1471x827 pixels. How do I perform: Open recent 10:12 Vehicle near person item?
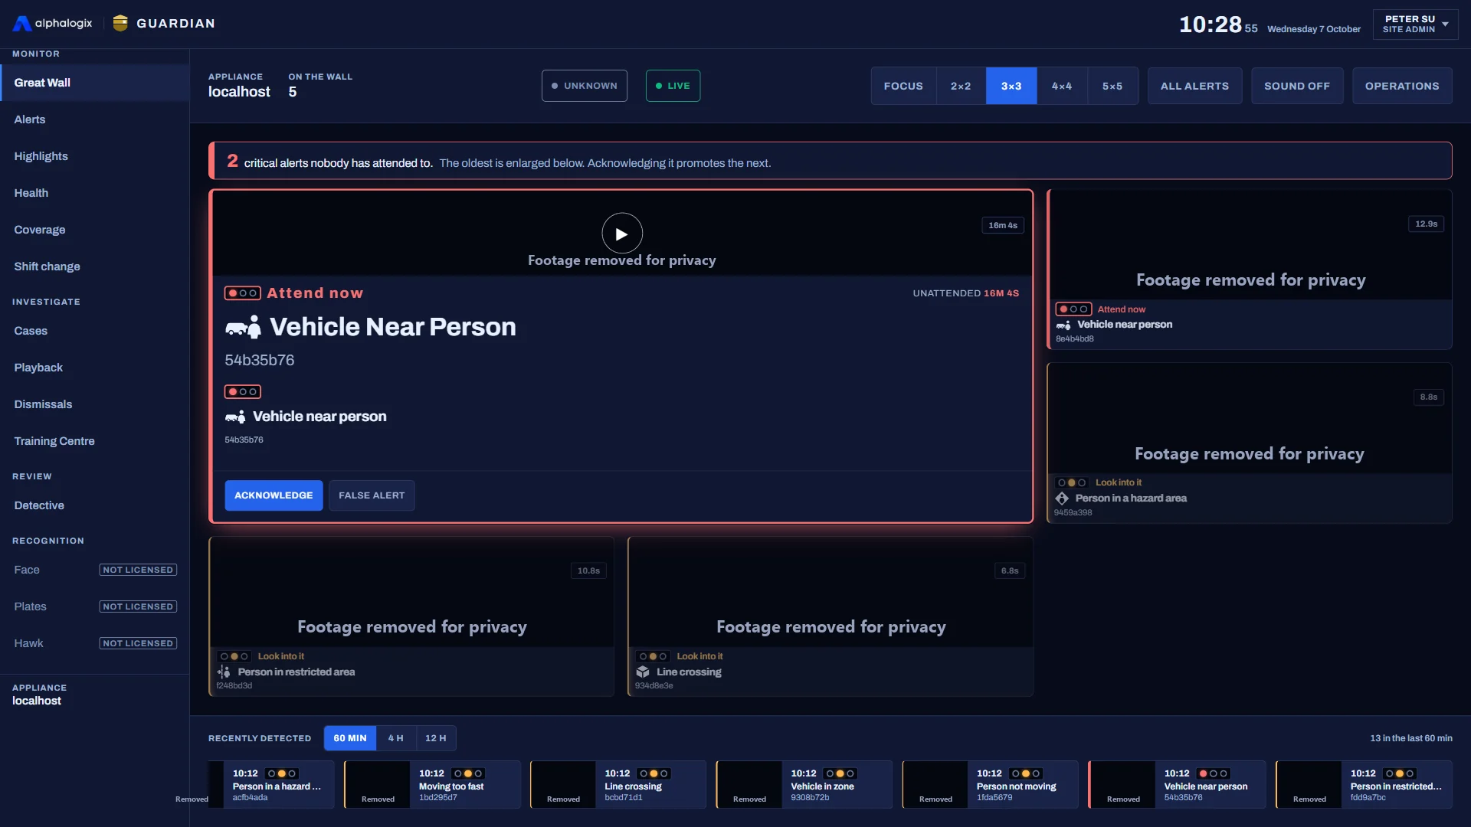1177,785
